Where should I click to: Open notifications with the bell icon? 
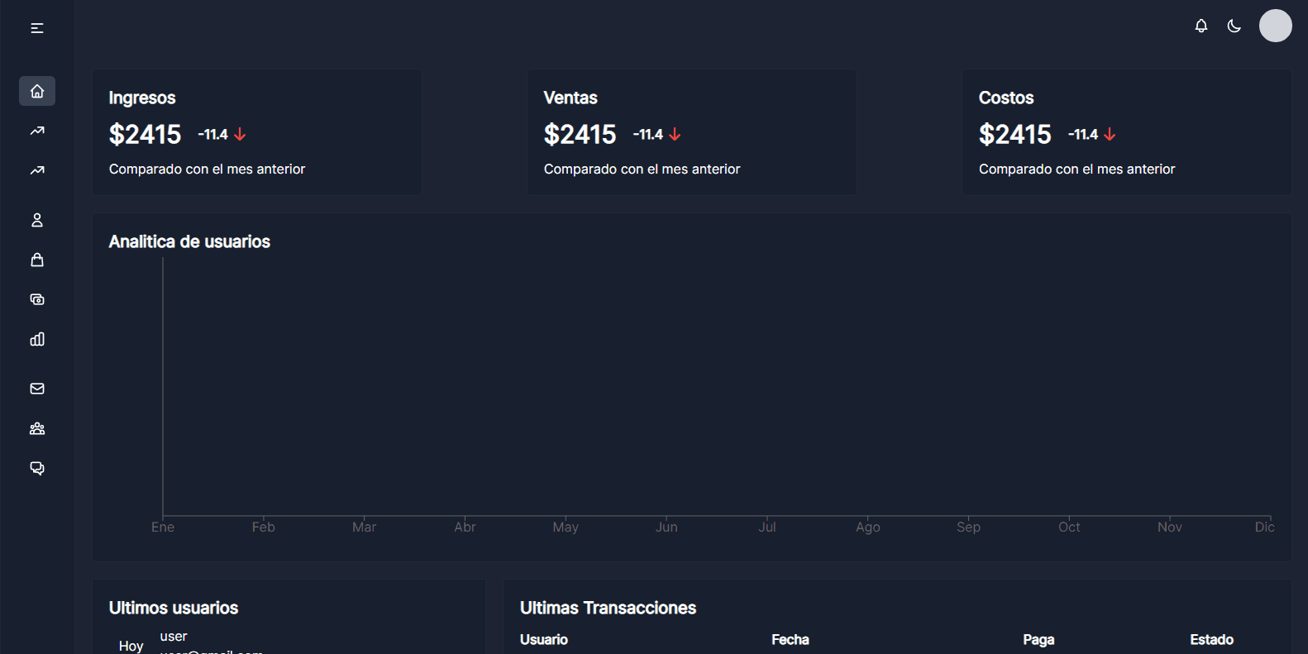pos(1201,26)
